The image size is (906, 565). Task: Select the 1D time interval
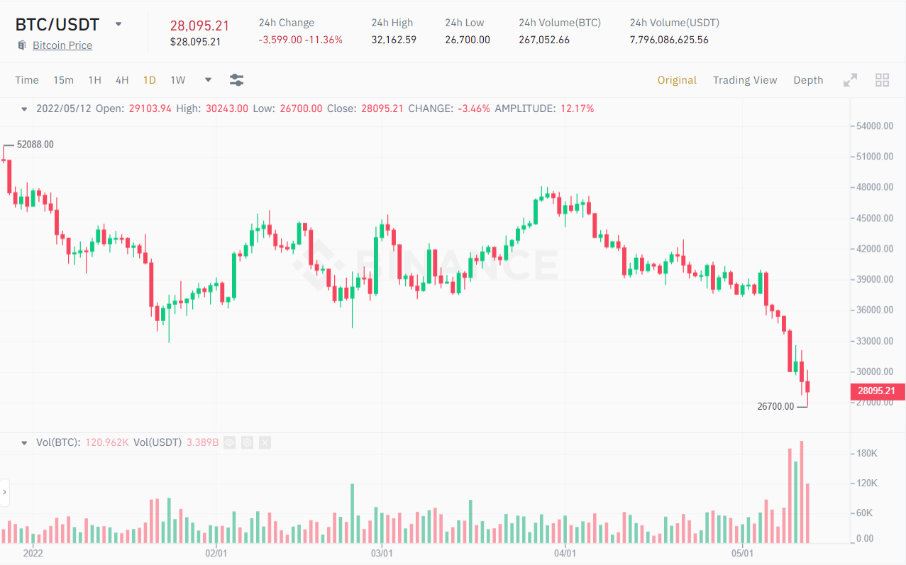click(x=150, y=80)
